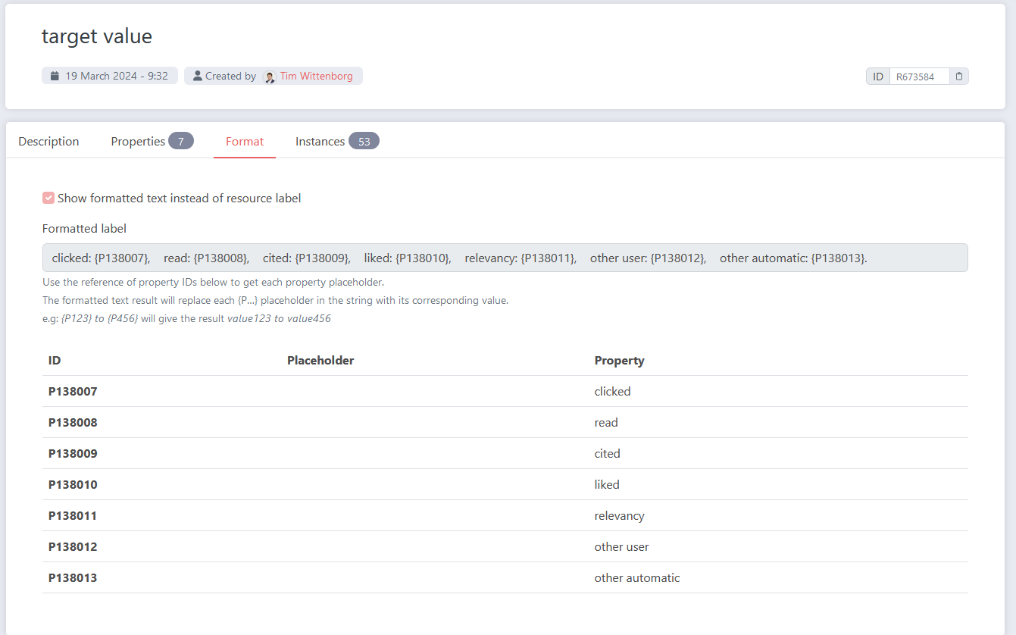This screenshot has height=635, width=1016.
Task: Open the Properties tab
Action: (x=138, y=142)
